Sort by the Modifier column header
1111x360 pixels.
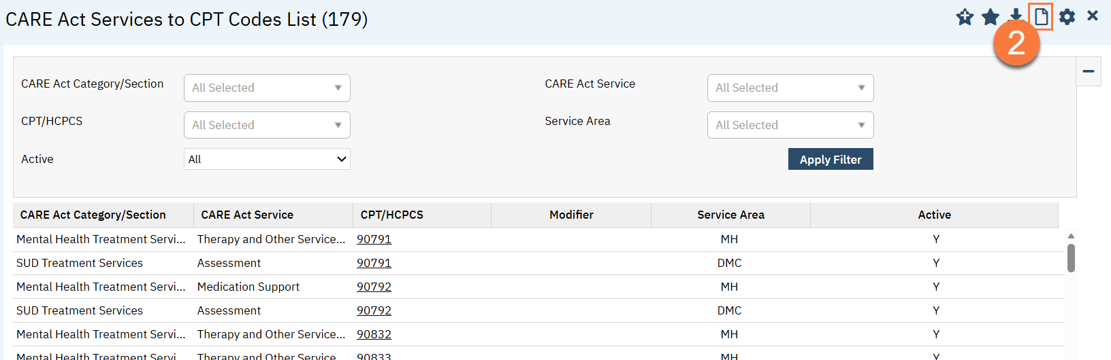pyautogui.click(x=571, y=215)
